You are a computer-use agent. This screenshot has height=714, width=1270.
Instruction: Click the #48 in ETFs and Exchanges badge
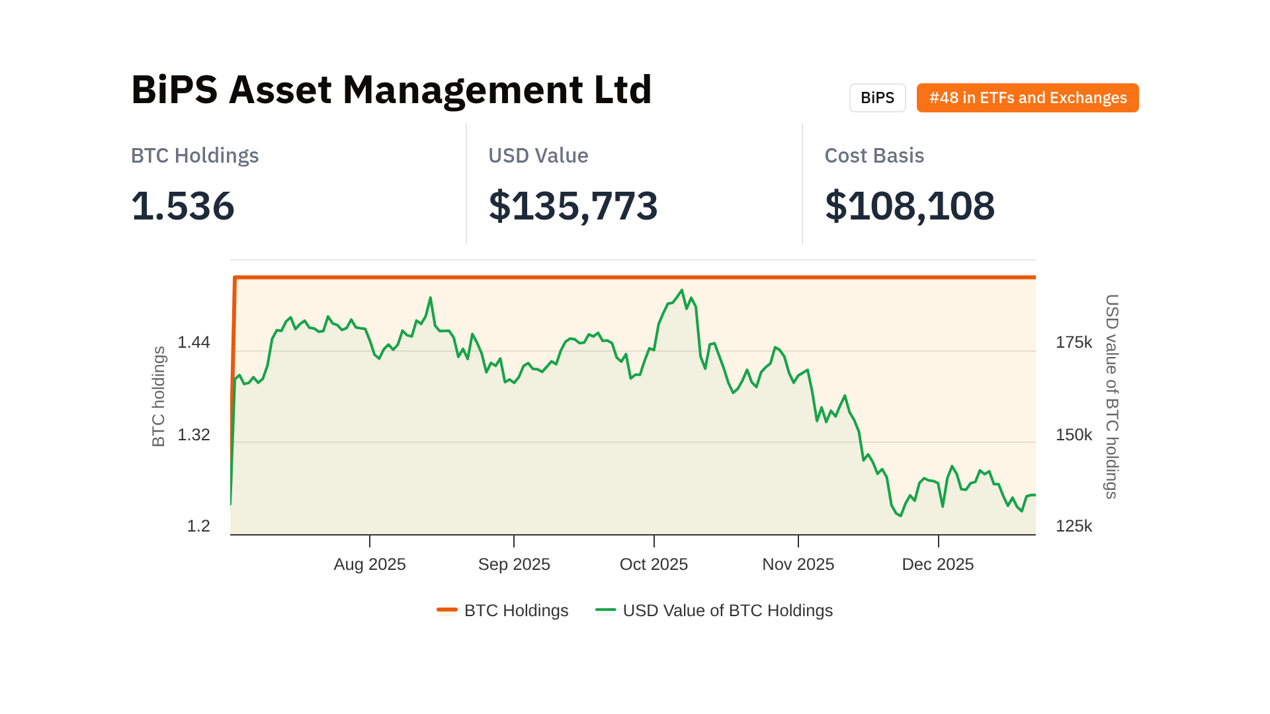(1027, 98)
